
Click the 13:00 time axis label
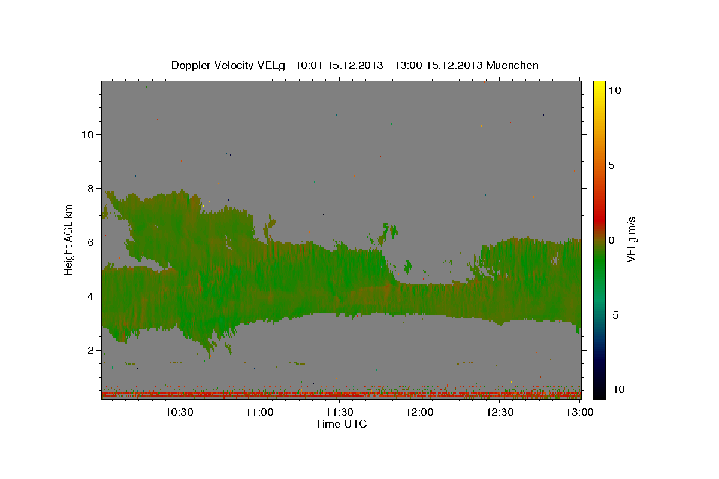pos(579,413)
